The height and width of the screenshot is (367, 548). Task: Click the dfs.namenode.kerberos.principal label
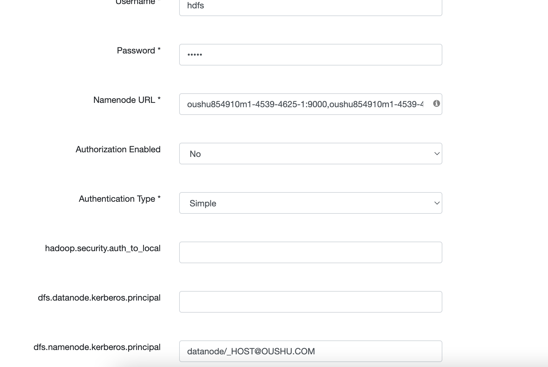tap(97, 347)
